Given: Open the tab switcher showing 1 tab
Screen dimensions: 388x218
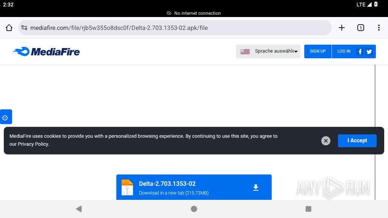Looking at the screenshot, I should tap(361, 28).
